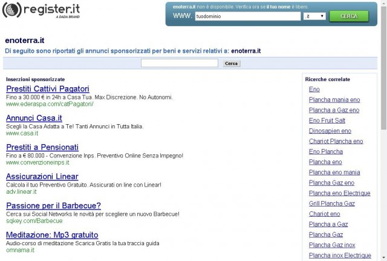Viewport: 387px width, 261px height.
Task: Click the gray Cerca search button
Action: coord(231,64)
